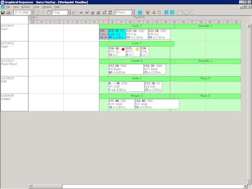Click the grid rows layout icon
Viewport: 252px width, 189px height.
coord(180,13)
